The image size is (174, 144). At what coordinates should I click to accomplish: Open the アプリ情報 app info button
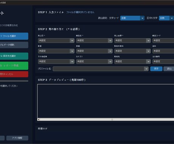(17, 138)
